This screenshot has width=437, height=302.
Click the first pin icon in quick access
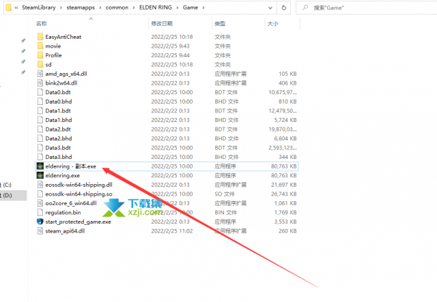point(23,41)
